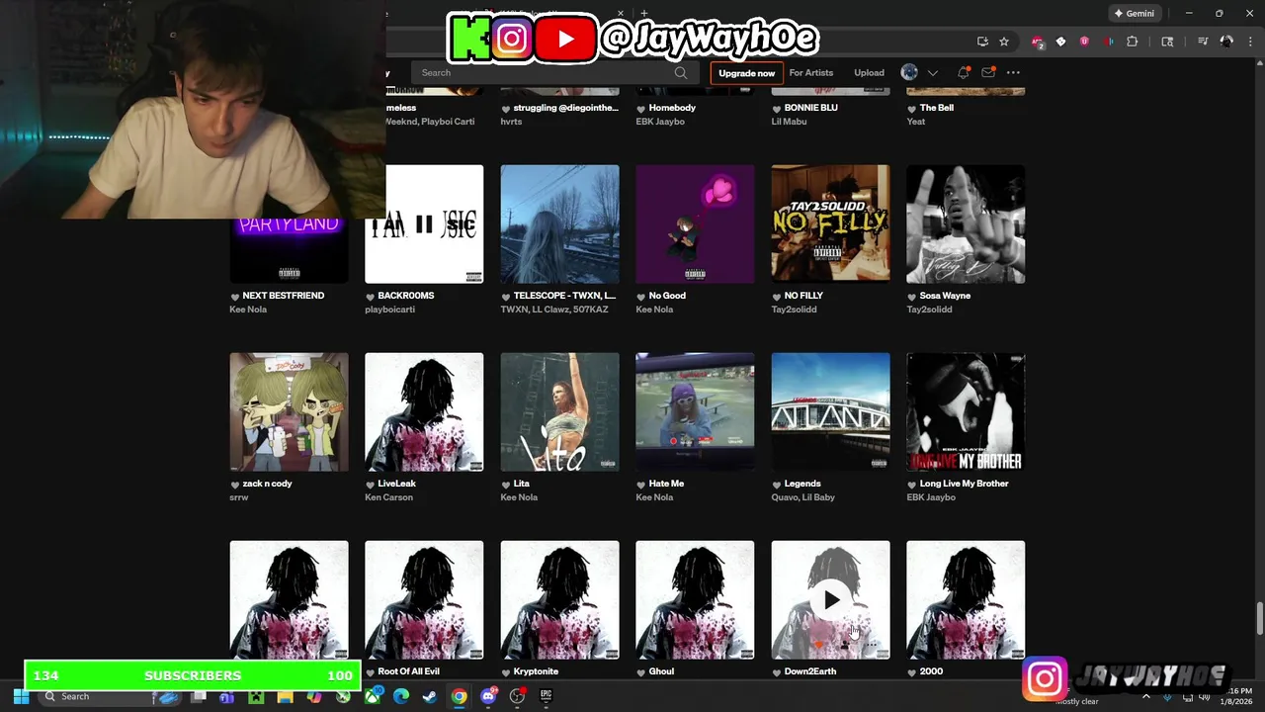Open the Hate Me track title
The height and width of the screenshot is (712, 1265).
pyautogui.click(x=666, y=484)
